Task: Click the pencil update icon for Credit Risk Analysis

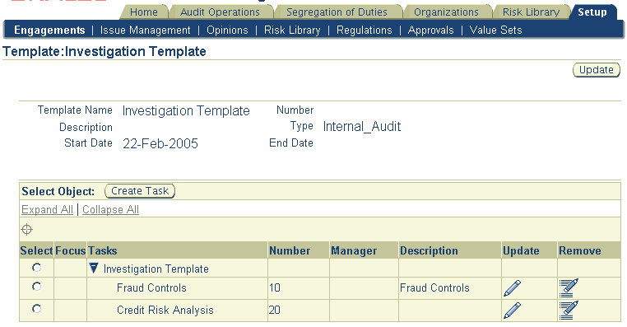Action: coord(513,311)
